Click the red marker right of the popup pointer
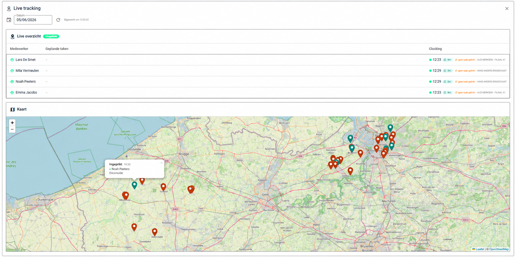This screenshot has height=257, width=516. 142,181
